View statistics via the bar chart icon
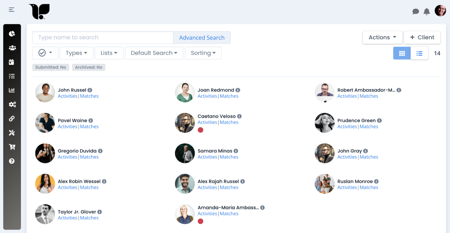 (x=12, y=90)
